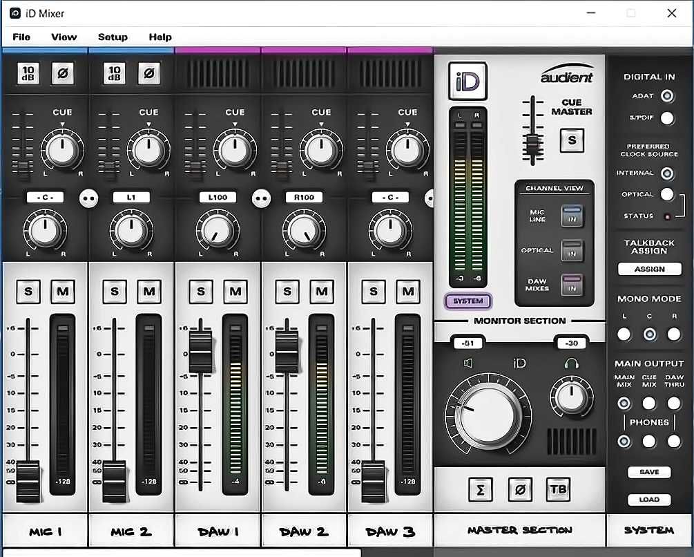
Task: Click the iD logo button in master section
Action: tap(468, 81)
